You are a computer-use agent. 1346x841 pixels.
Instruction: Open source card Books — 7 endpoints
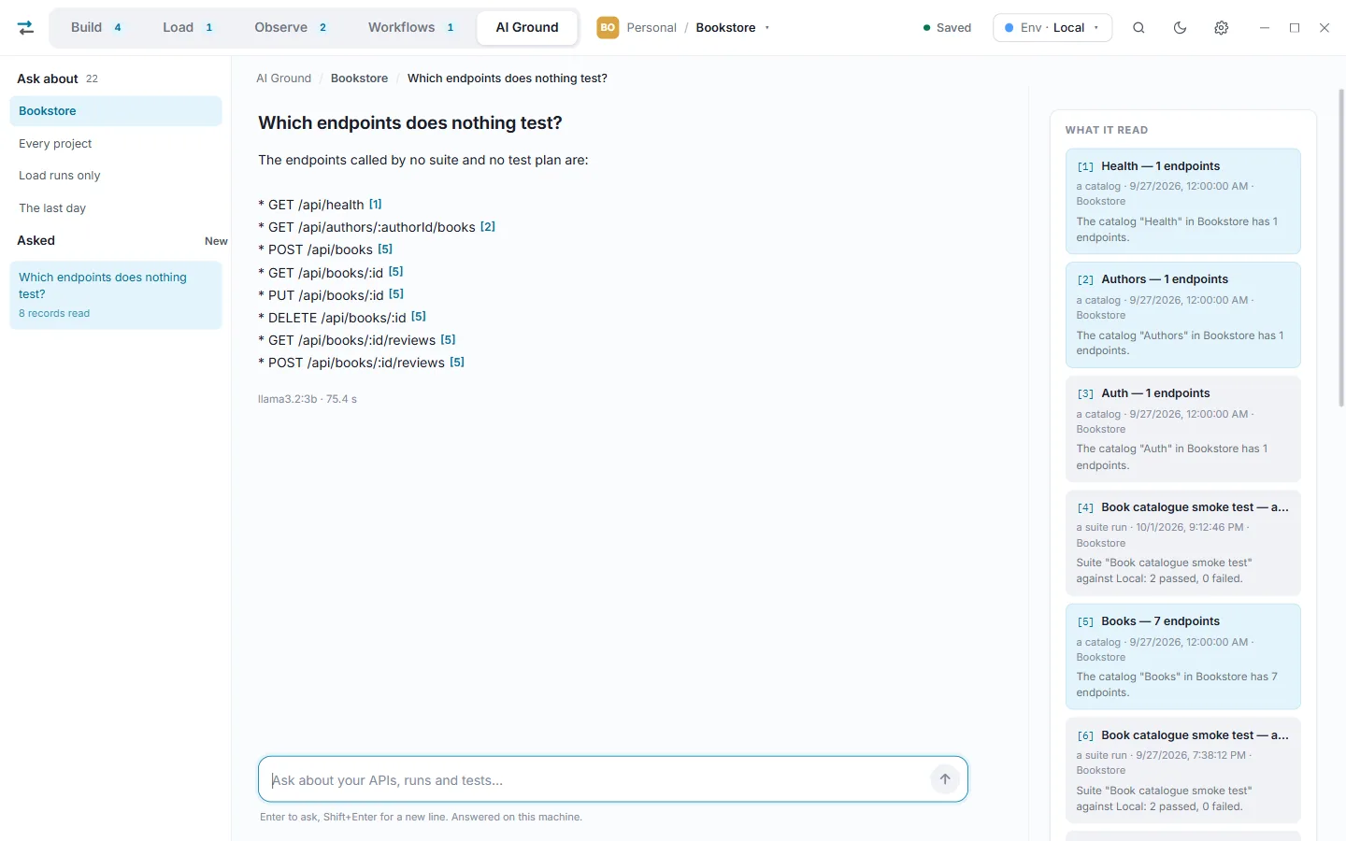point(1182,657)
